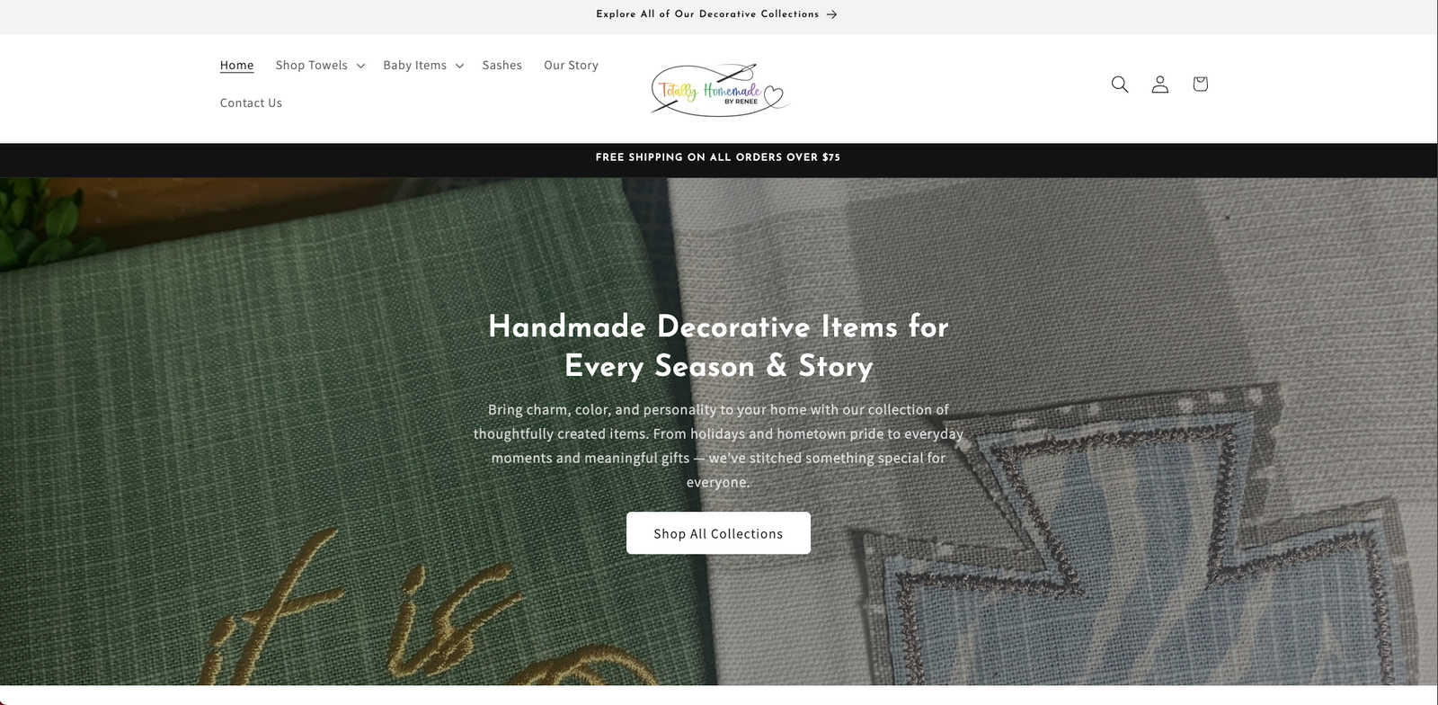Visit the Our Story page
The width and height of the screenshot is (1438, 705).
pyautogui.click(x=571, y=65)
